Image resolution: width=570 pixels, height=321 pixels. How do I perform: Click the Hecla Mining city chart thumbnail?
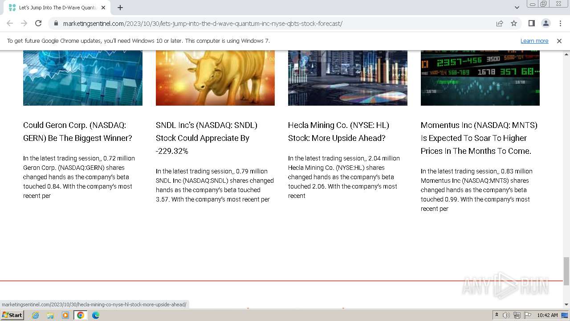tap(348, 78)
